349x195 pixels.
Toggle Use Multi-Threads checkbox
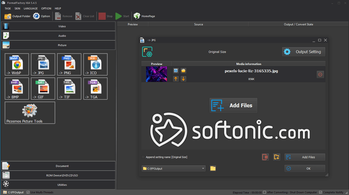click(x=28, y=192)
